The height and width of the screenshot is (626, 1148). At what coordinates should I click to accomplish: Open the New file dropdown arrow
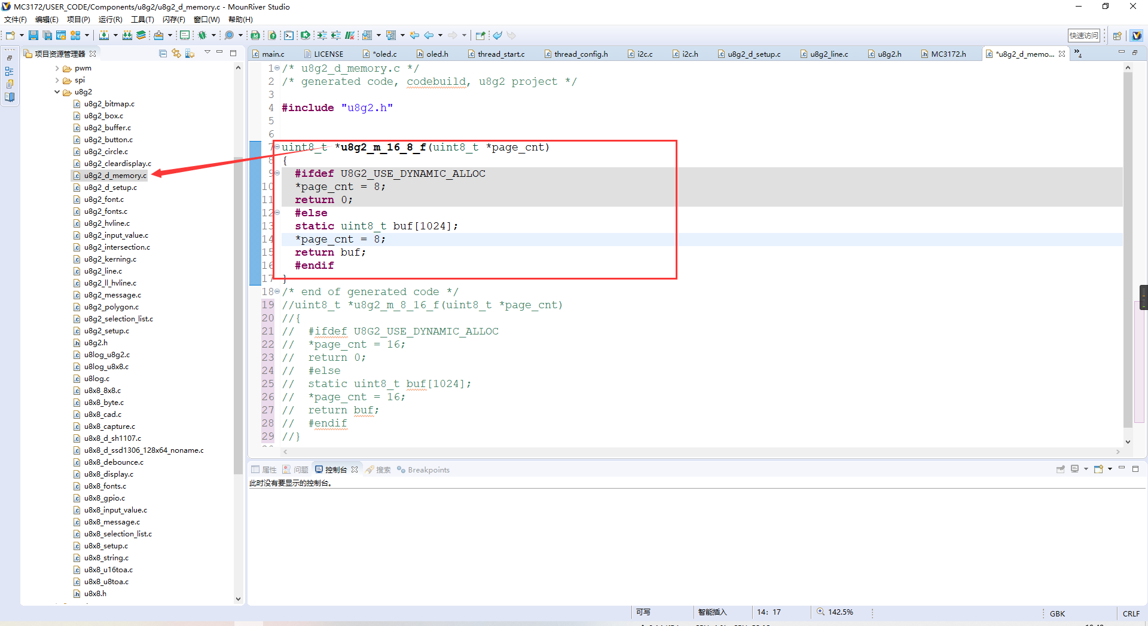22,35
